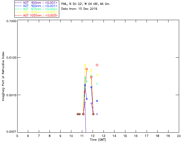Image resolution: width=184 pixels, height=147 pixels.
Task: Click the PML station location header text
Action: (x=85, y=4)
